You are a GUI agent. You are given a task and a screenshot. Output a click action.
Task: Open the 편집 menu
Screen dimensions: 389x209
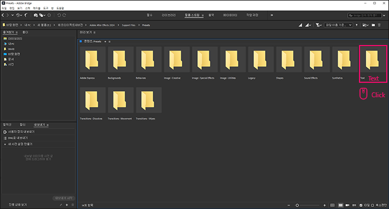click(x=12, y=8)
